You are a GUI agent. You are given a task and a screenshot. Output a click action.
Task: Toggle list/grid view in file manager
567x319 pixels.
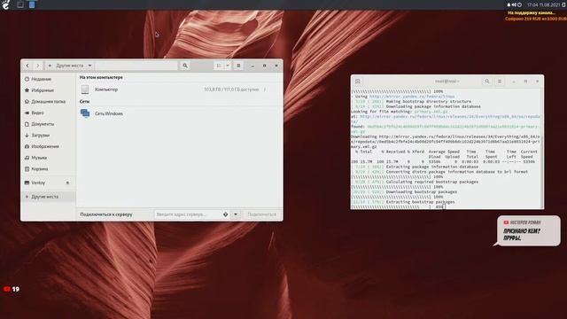(219, 66)
